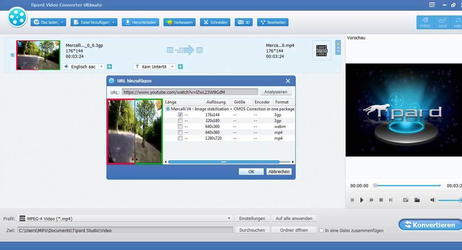Collapse the Mercalli V4 tree entry
This screenshot has height=250, width=462.
[x=168, y=109]
